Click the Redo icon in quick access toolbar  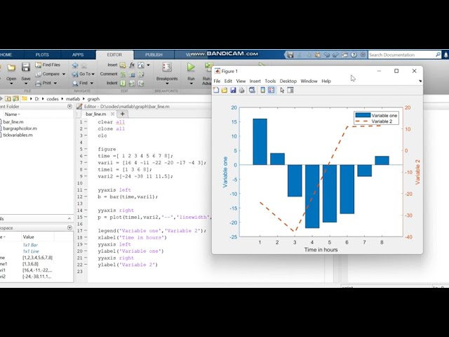point(335,55)
